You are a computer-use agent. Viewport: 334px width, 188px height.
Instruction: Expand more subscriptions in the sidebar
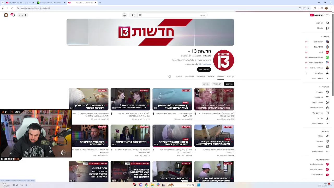320,78
